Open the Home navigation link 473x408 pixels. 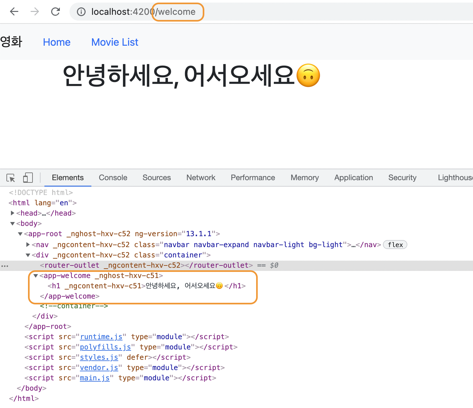coord(57,42)
